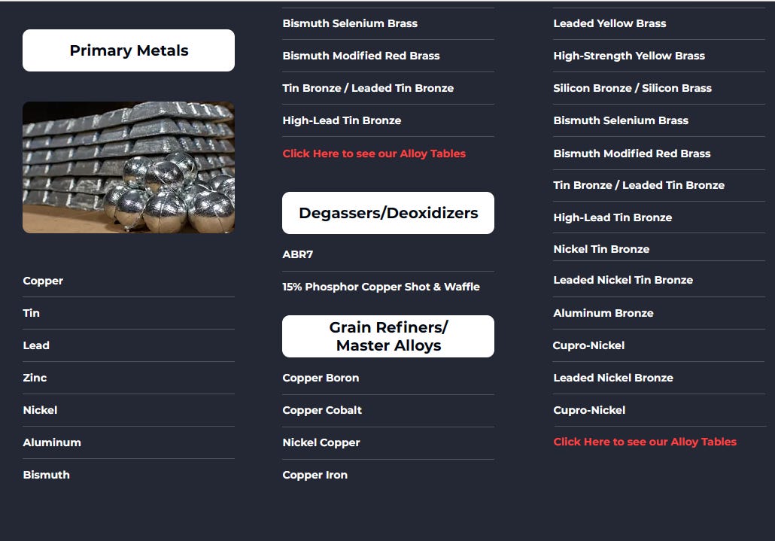Viewport: 775px width, 541px height.
Task: Select the Copper Boron master alloy
Action: tap(321, 378)
